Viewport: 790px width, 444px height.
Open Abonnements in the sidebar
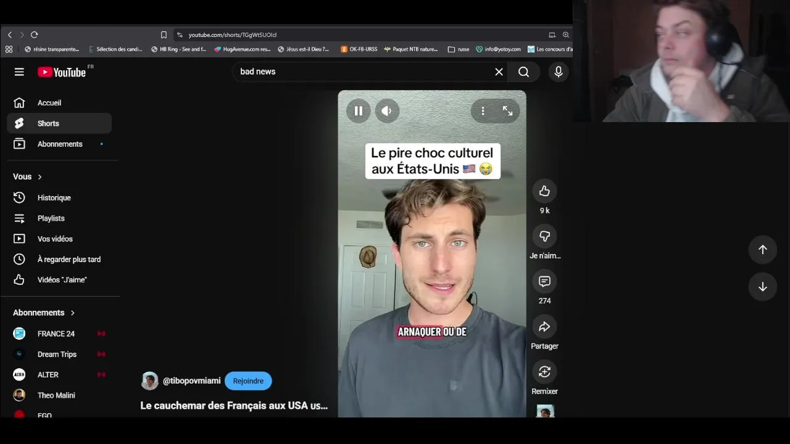pyautogui.click(x=59, y=144)
